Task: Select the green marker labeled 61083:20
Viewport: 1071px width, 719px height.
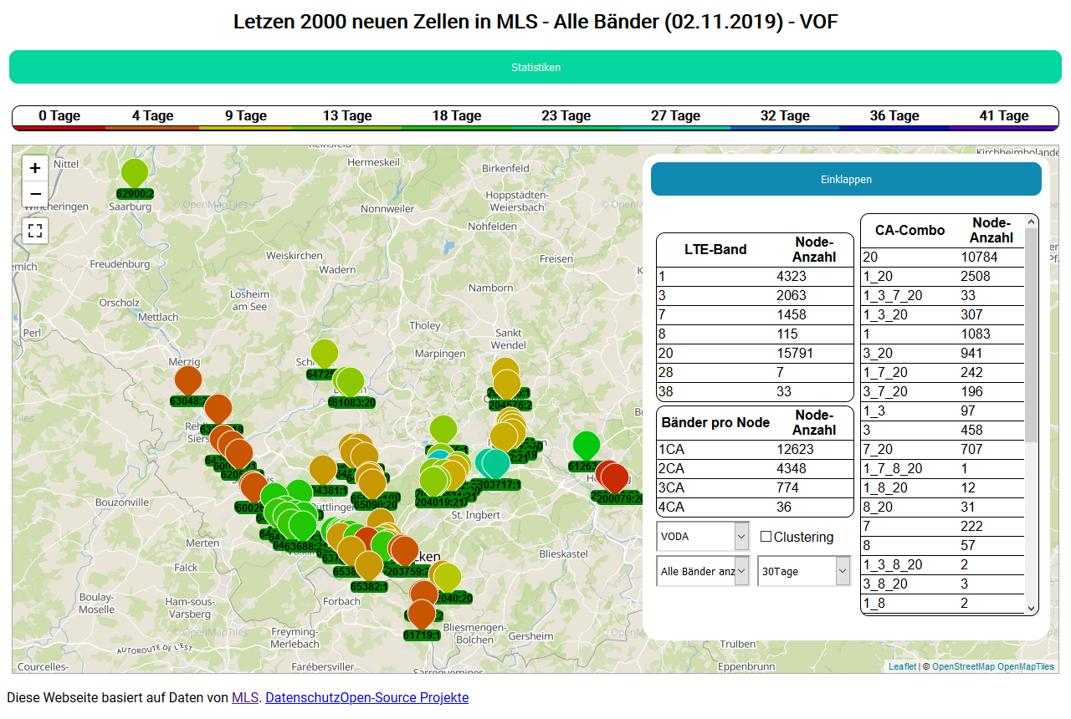Action: click(x=351, y=382)
